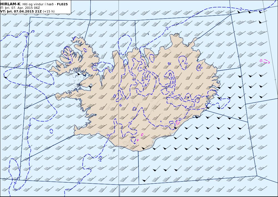Screen dimensions: 278x197
Task: Click the '(+15 h)' forecast offset text
Action: click(49, 11)
